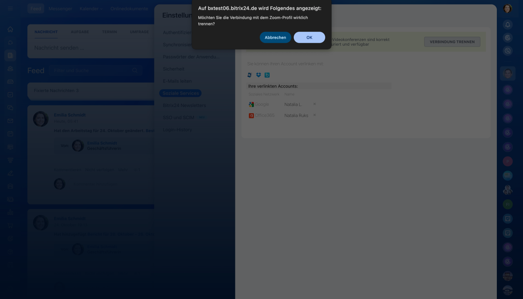Open the hamburger menu in the left sidebar
Image resolution: width=523 pixels, height=299 pixels.
click(x=10, y=9)
